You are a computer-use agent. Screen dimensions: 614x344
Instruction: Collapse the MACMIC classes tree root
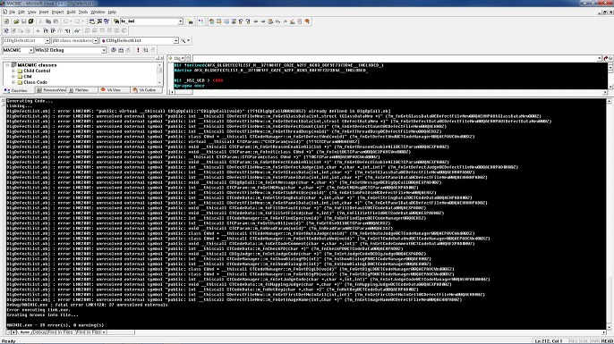pyautogui.click(x=7, y=65)
